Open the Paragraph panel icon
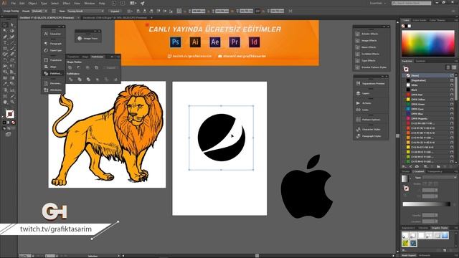 click(x=46, y=44)
